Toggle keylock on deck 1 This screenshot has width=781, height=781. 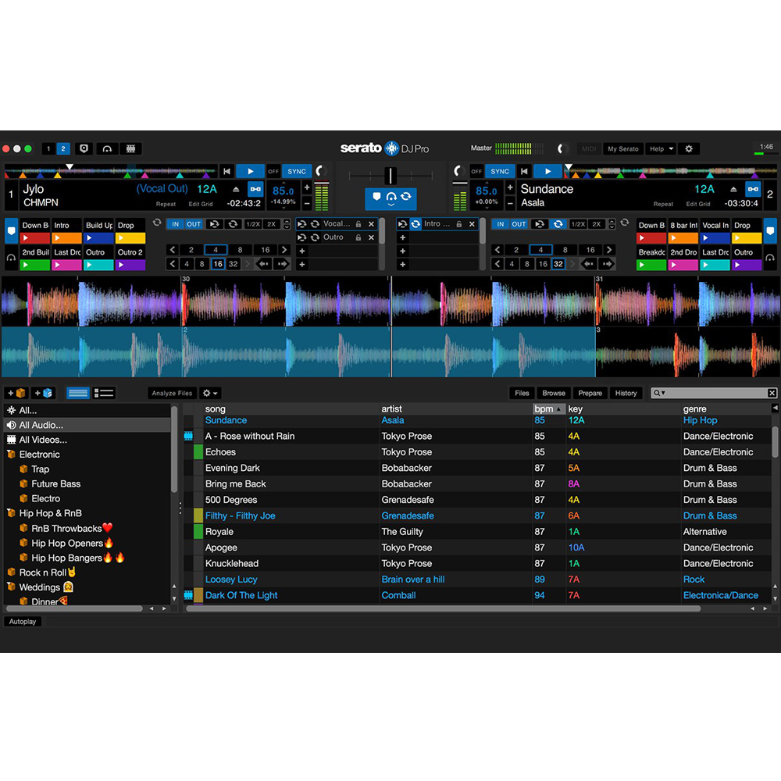pos(255,189)
